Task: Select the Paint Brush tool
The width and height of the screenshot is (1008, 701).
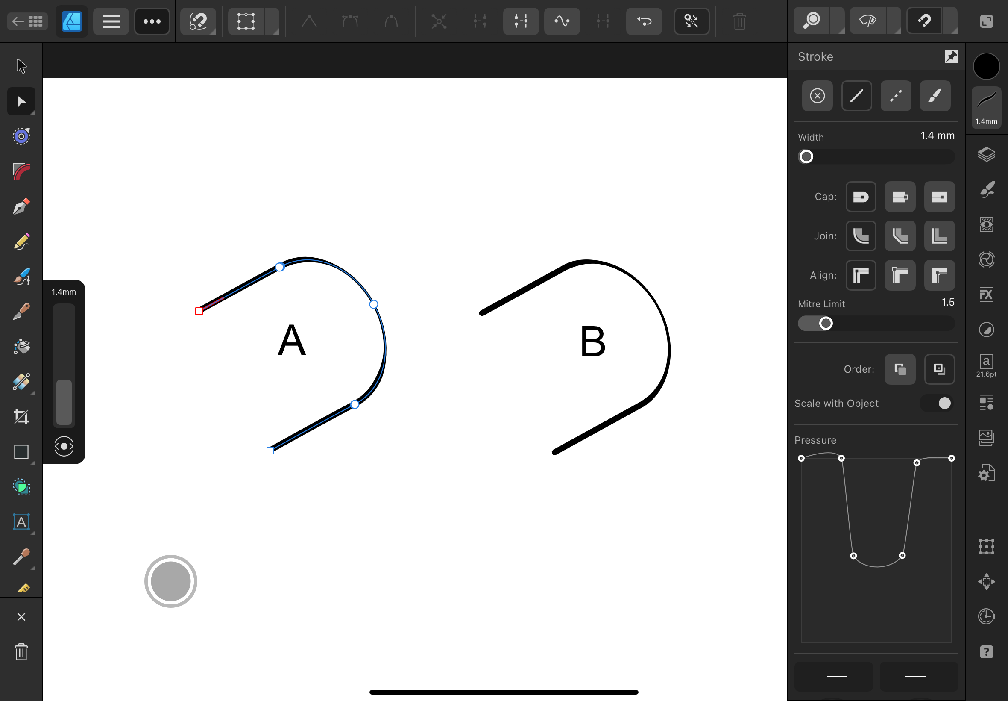Action: point(21,312)
